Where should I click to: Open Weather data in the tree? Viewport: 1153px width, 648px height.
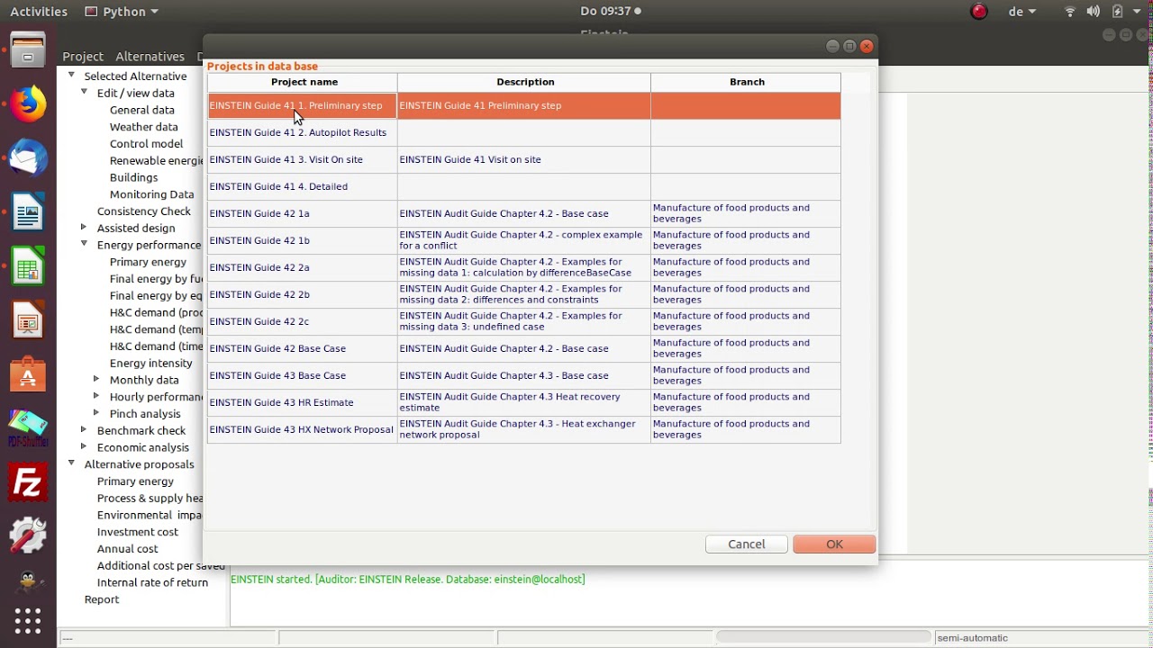point(143,127)
